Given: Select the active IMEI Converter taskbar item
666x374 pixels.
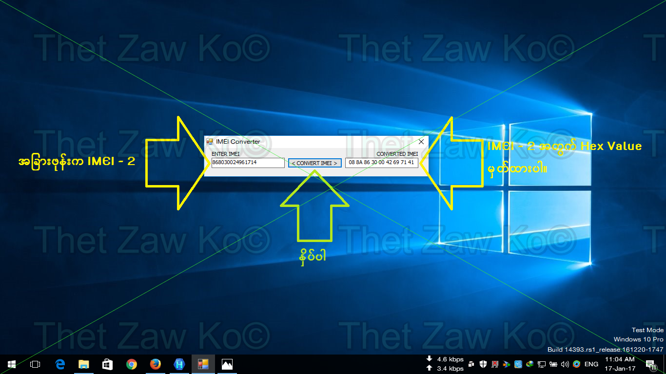Looking at the screenshot, I should point(203,364).
